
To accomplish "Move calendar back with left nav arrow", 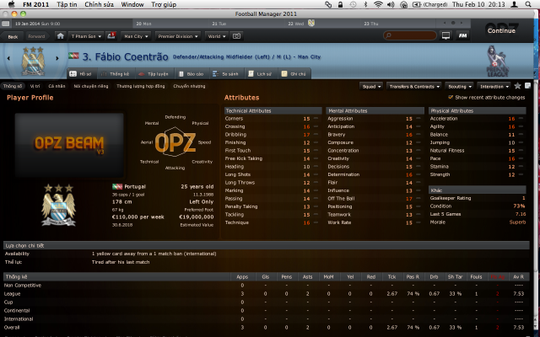I will 445,23.
